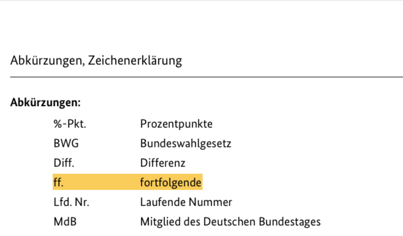
Task: Click the bold 'Abkürzungen:' label
Action: [45, 103]
